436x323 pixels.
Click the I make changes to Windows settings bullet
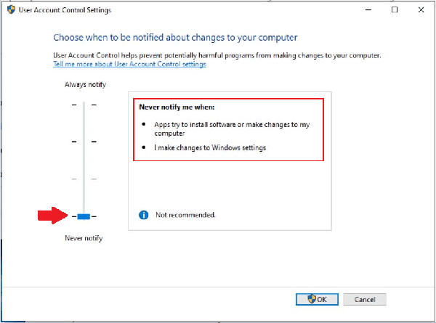click(x=210, y=147)
